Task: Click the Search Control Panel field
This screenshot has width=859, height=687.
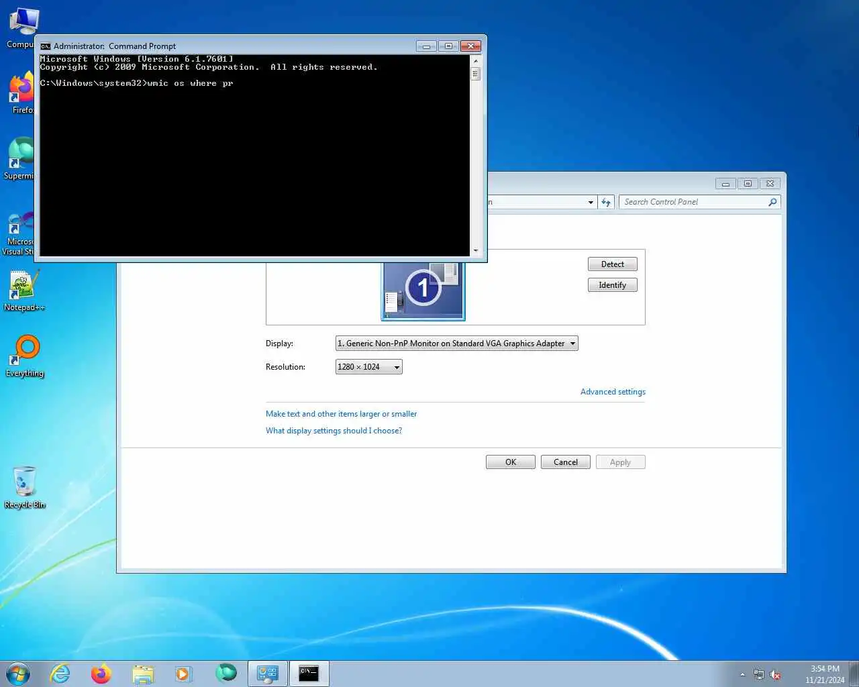Action: (693, 202)
